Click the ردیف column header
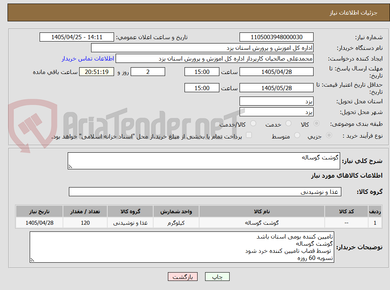 pyautogui.click(x=375, y=212)
